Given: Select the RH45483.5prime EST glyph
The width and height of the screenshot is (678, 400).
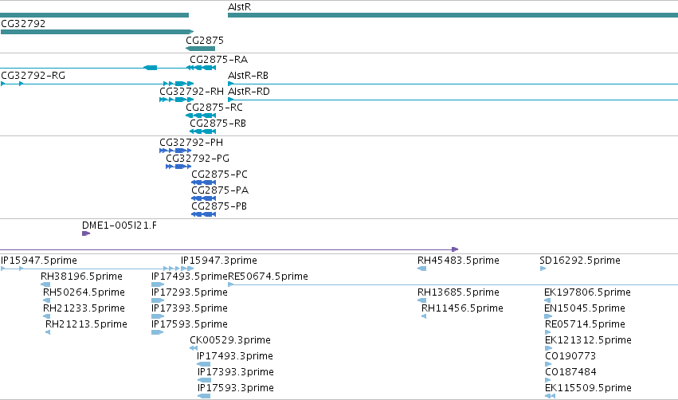Looking at the screenshot, I should coord(421,269).
